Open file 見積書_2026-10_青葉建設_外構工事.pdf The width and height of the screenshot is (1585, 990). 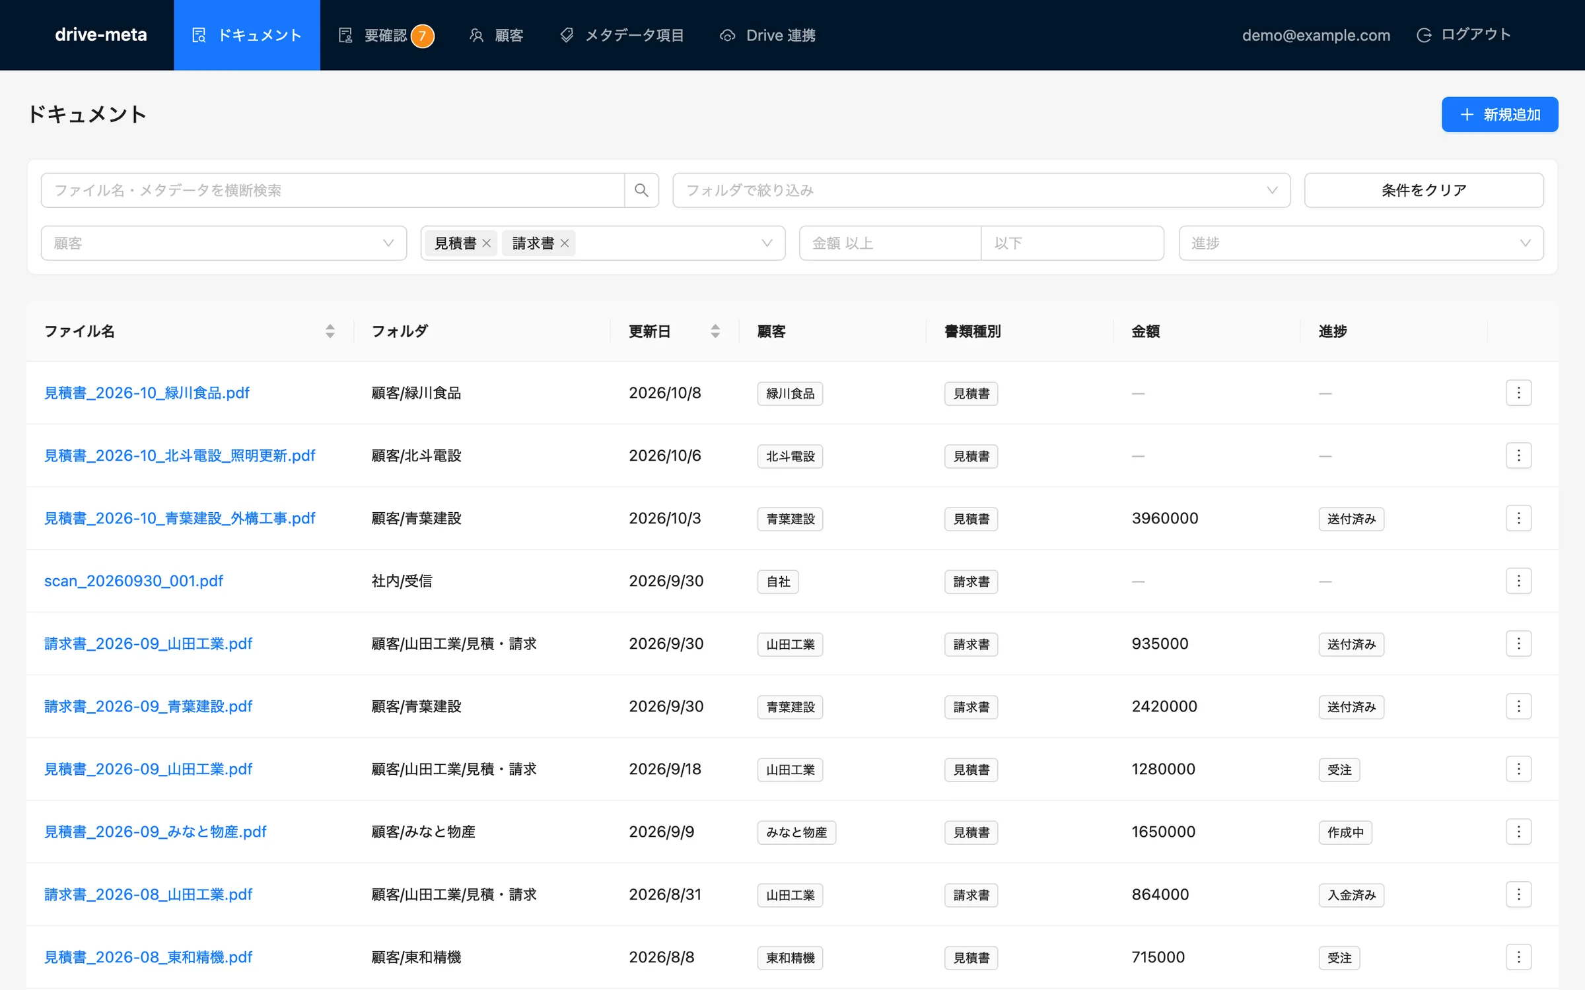[180, 518]
